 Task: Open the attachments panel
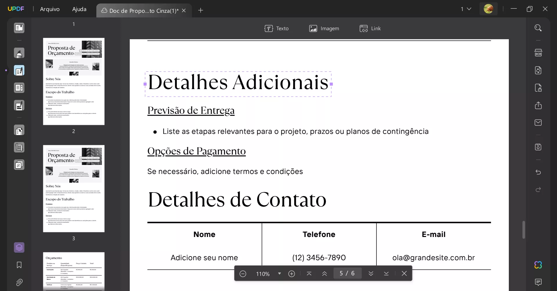(x=19, y=283)
